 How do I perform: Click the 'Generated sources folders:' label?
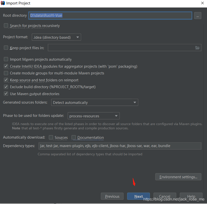[x=25, y=102]
